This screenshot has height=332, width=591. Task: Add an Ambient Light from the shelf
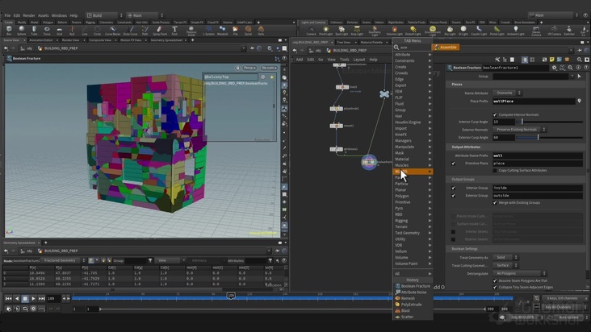click(516, 31)
